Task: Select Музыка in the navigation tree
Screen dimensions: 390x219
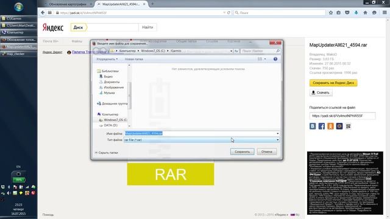Action: point(107,93)
